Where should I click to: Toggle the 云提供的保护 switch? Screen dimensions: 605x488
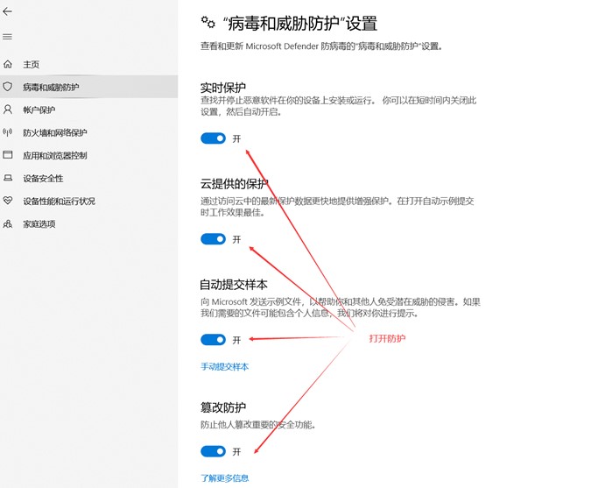(x=213, y=239)
